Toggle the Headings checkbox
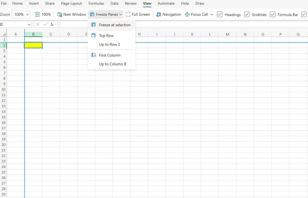The width and height of the screenshot is (308, 198). 220,14
